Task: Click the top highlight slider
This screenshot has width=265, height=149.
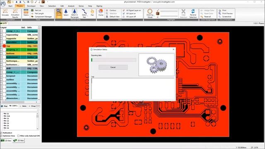Action: click(x=169, y=11)
